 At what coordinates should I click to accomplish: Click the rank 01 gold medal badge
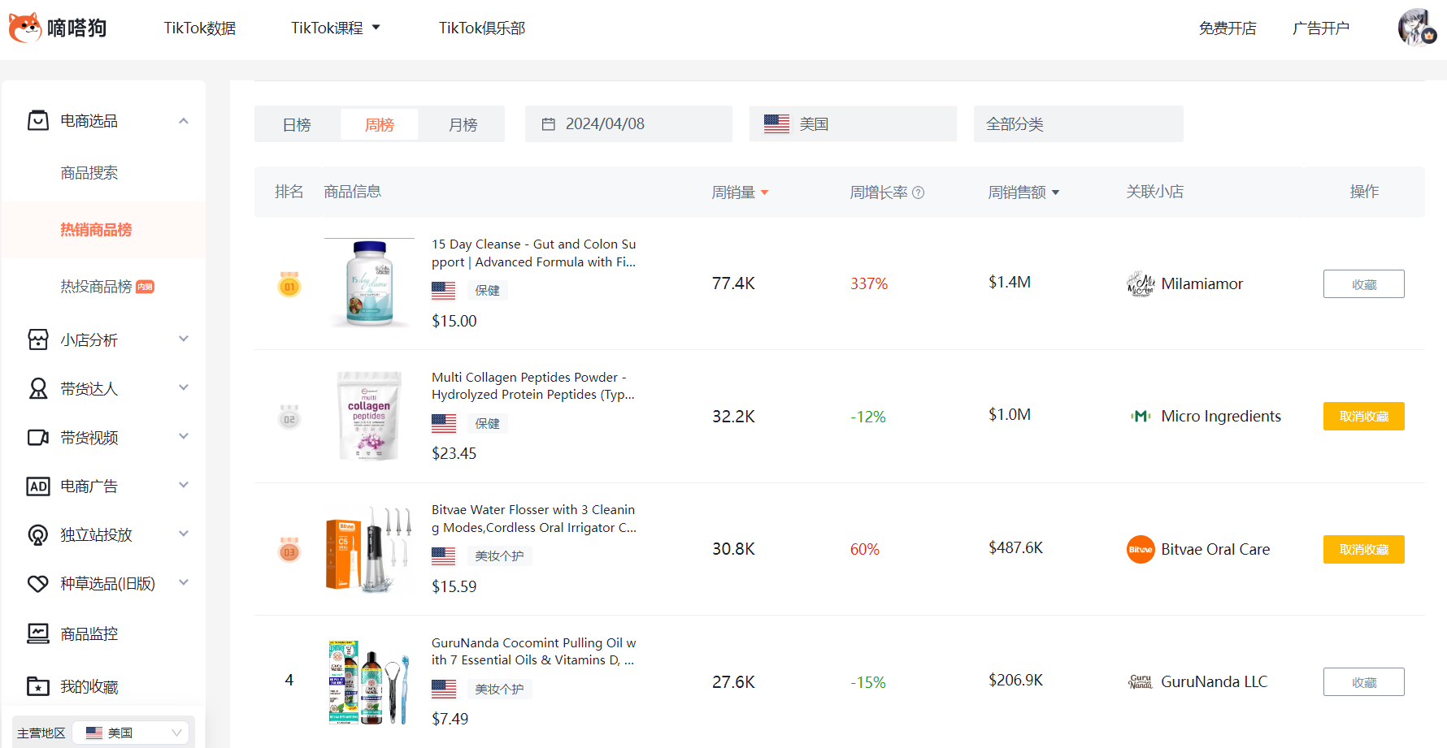(x=289, y=284)
